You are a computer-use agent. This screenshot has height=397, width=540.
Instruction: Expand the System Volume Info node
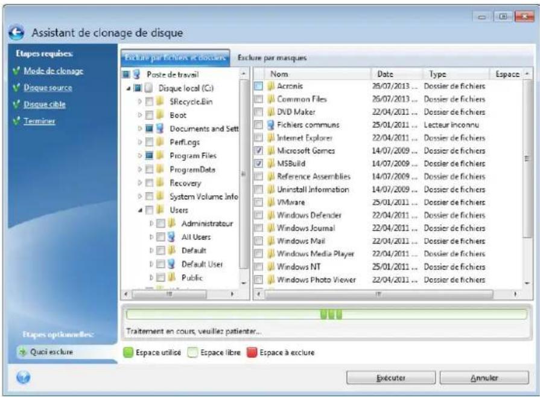click(x=140, y=196)
